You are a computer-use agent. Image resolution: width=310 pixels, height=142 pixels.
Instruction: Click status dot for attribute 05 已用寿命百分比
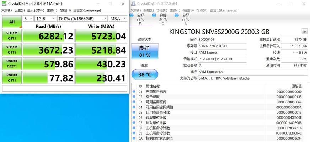pyautogui.click(x=134, y=112)
